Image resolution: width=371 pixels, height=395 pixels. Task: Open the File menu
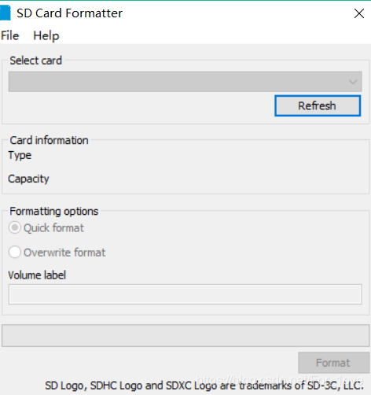(x=10, y=35)
